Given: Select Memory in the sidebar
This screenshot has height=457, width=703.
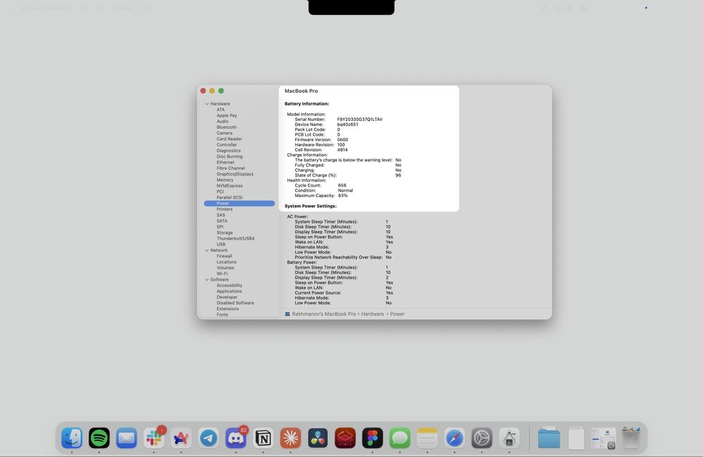Looking at the screenshot, I should [225, 180].
